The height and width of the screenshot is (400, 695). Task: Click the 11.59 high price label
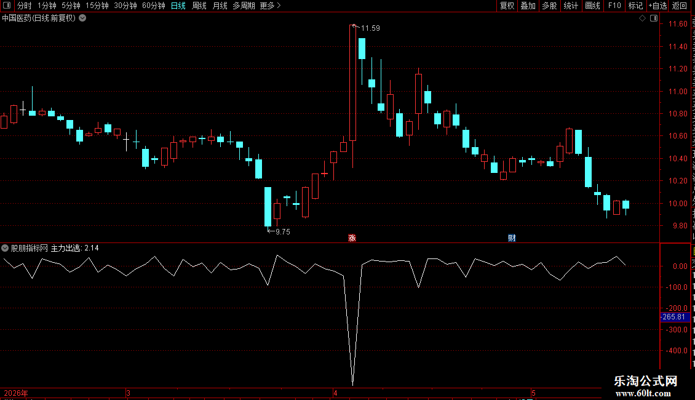tap(370, 28)
